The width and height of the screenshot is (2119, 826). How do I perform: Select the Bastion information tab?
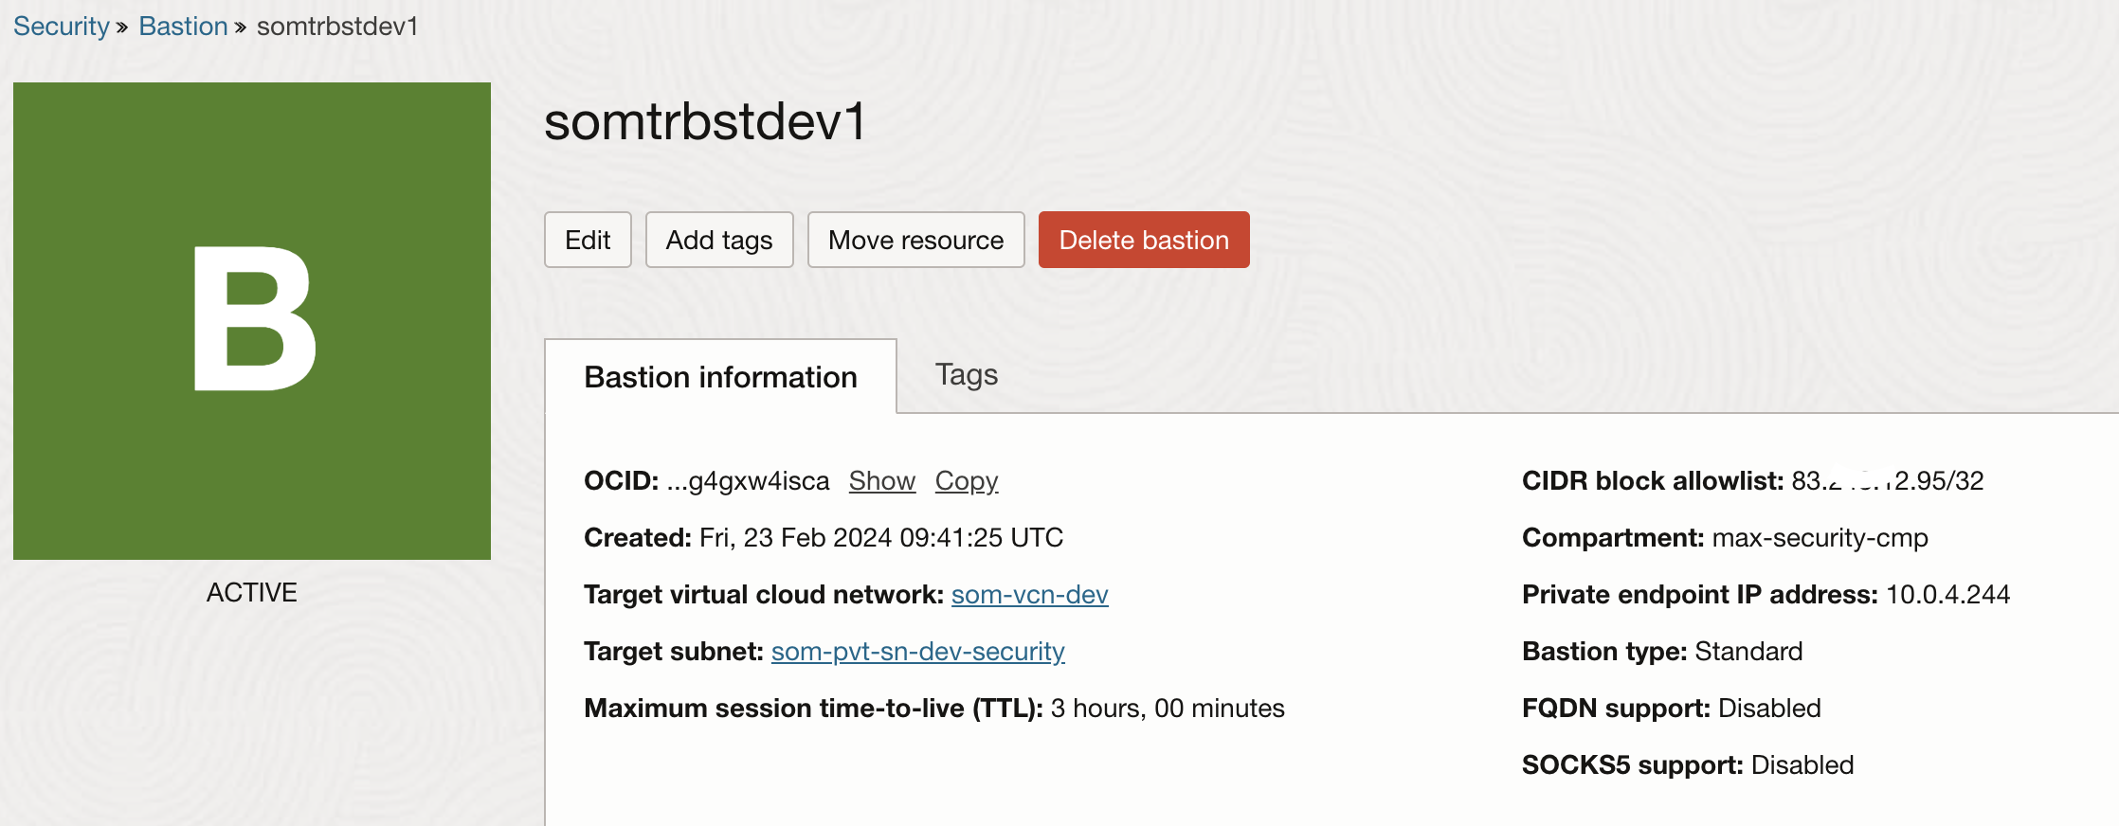tap(720, 377)
